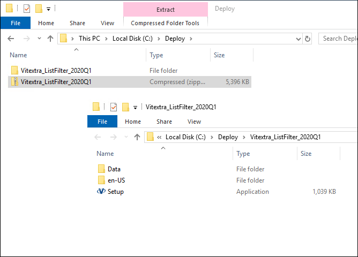Expand hidden breadcrumb chevrons in Vitextra window
The width and height of the screenshot is (358, 257).
[x=159, y=137]
